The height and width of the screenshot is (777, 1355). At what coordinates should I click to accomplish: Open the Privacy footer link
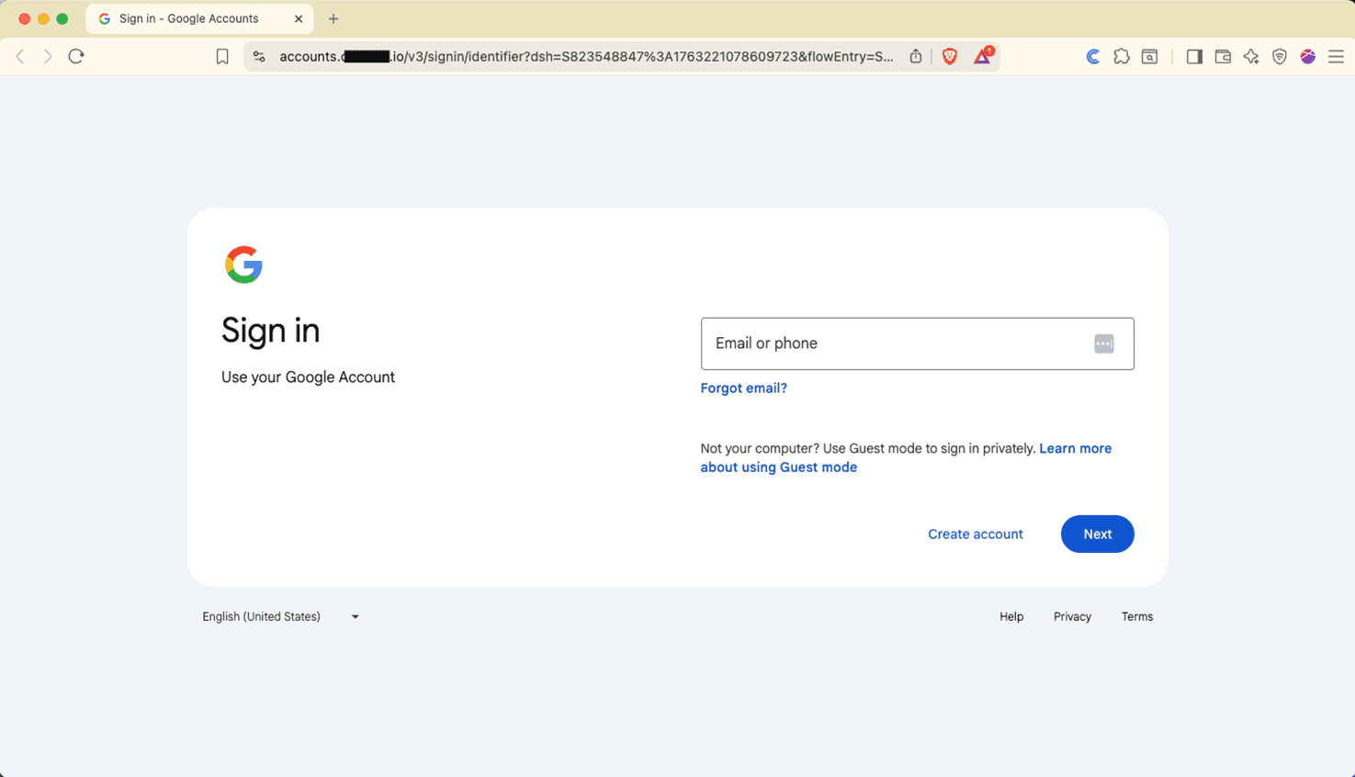coord(1072,616)
